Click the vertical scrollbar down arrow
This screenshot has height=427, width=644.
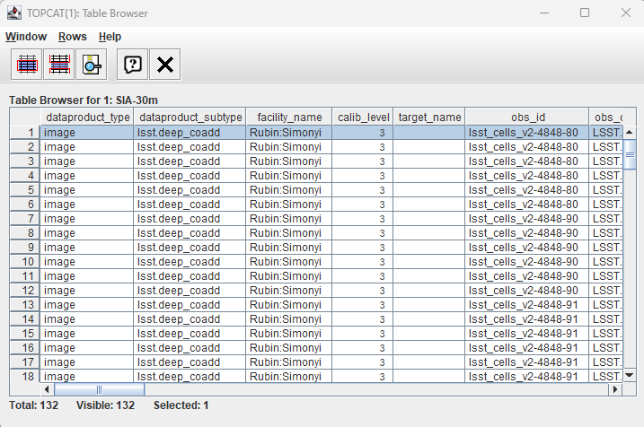pos(630,375)
